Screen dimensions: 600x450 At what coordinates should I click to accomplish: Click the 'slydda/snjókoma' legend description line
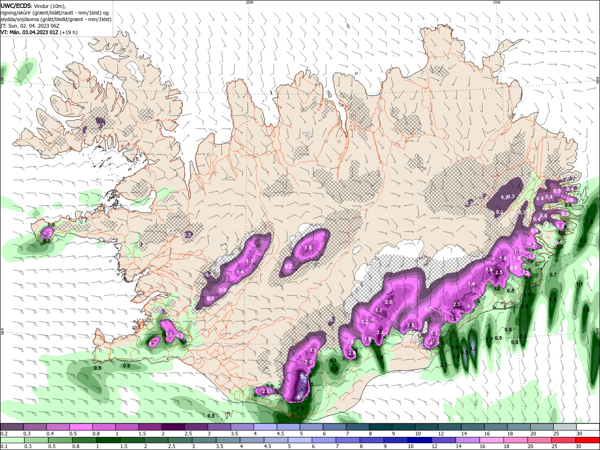(x=56, y=19)
